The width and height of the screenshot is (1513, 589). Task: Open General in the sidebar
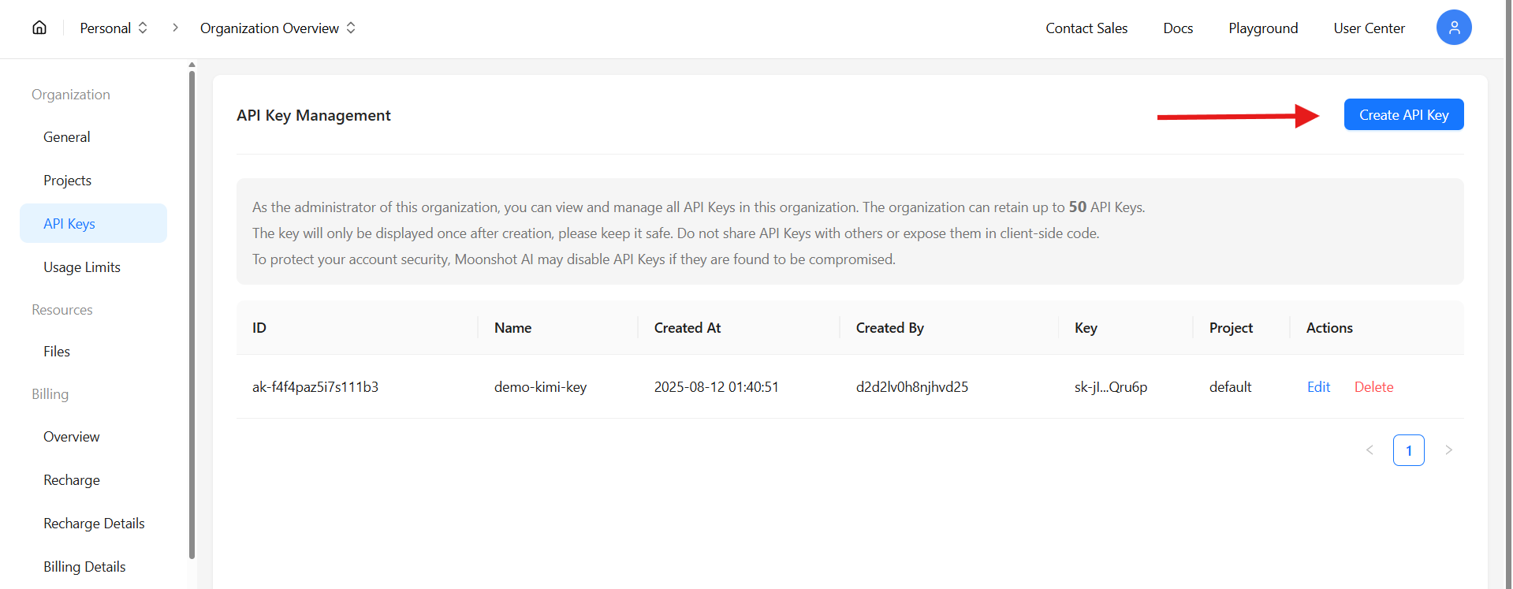67,137
